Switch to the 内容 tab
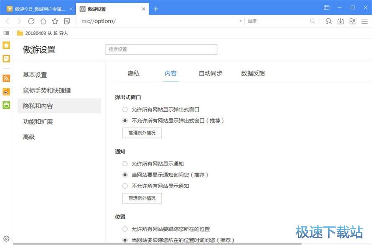372x245 pixels. tap(171, 73)
